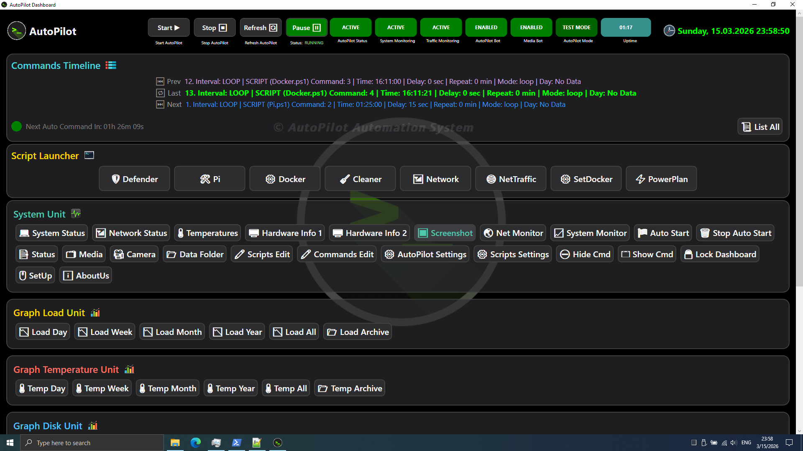
Task: Toggle the Traffic Monitoring ACTIVE indicator
Action: pyautogui.click(x=441, y=28)
